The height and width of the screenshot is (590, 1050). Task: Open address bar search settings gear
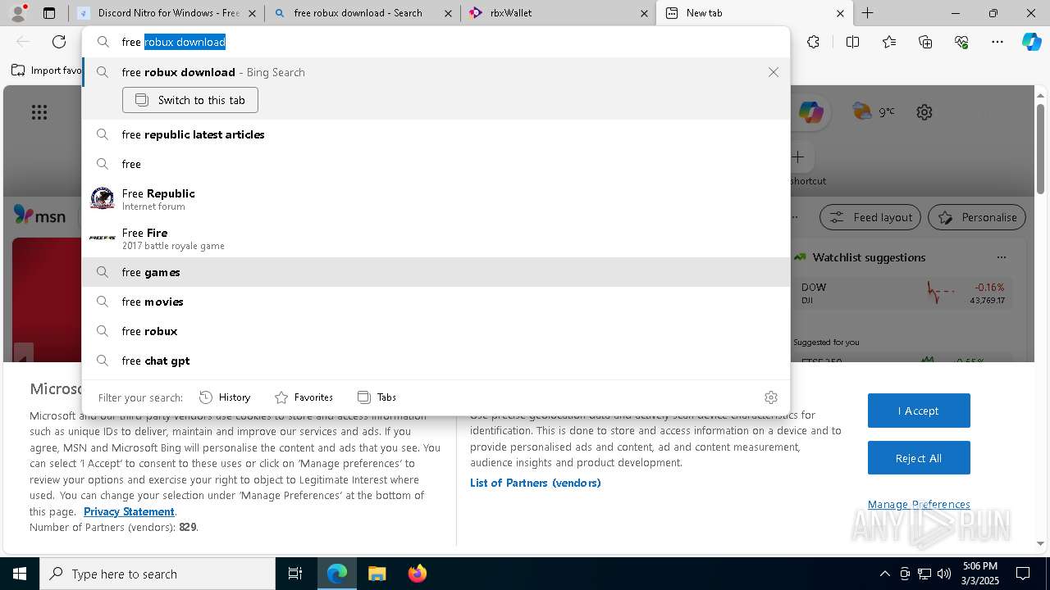coord(770,397)
